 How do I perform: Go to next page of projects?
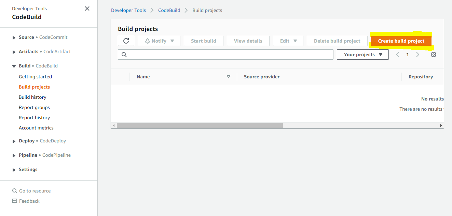[417, 55]
